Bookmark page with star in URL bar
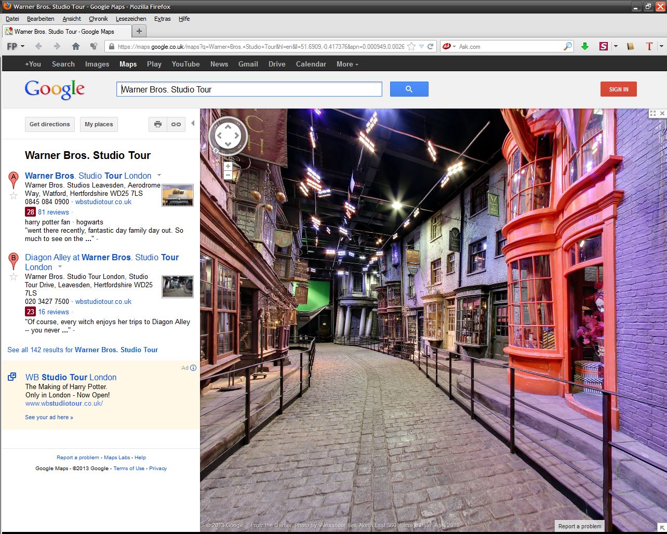Screen dimensions: 667x534 411,46
